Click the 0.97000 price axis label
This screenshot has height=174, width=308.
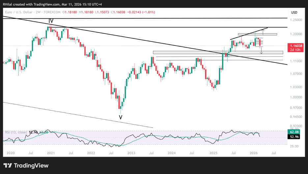[296, 108]
